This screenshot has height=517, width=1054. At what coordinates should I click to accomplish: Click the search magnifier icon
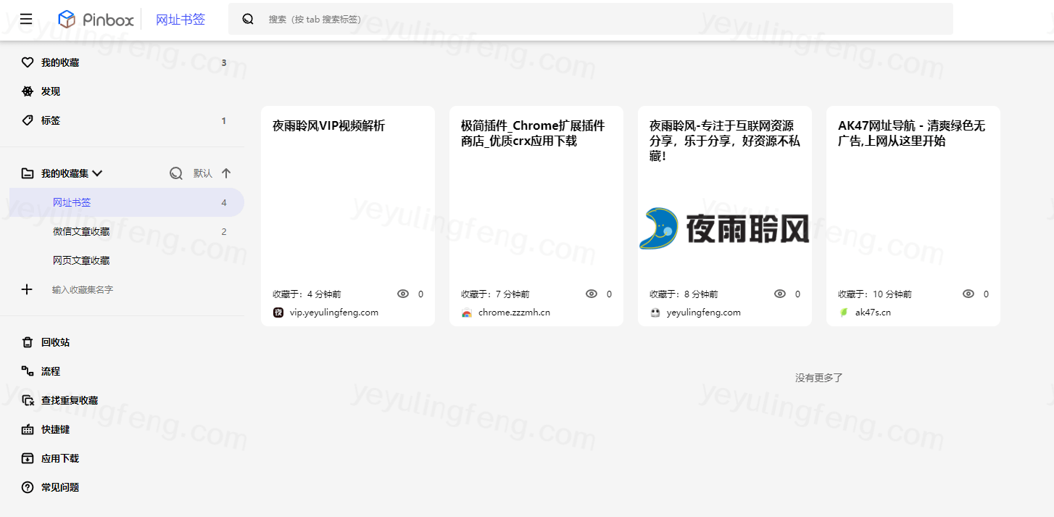[248, 20]
